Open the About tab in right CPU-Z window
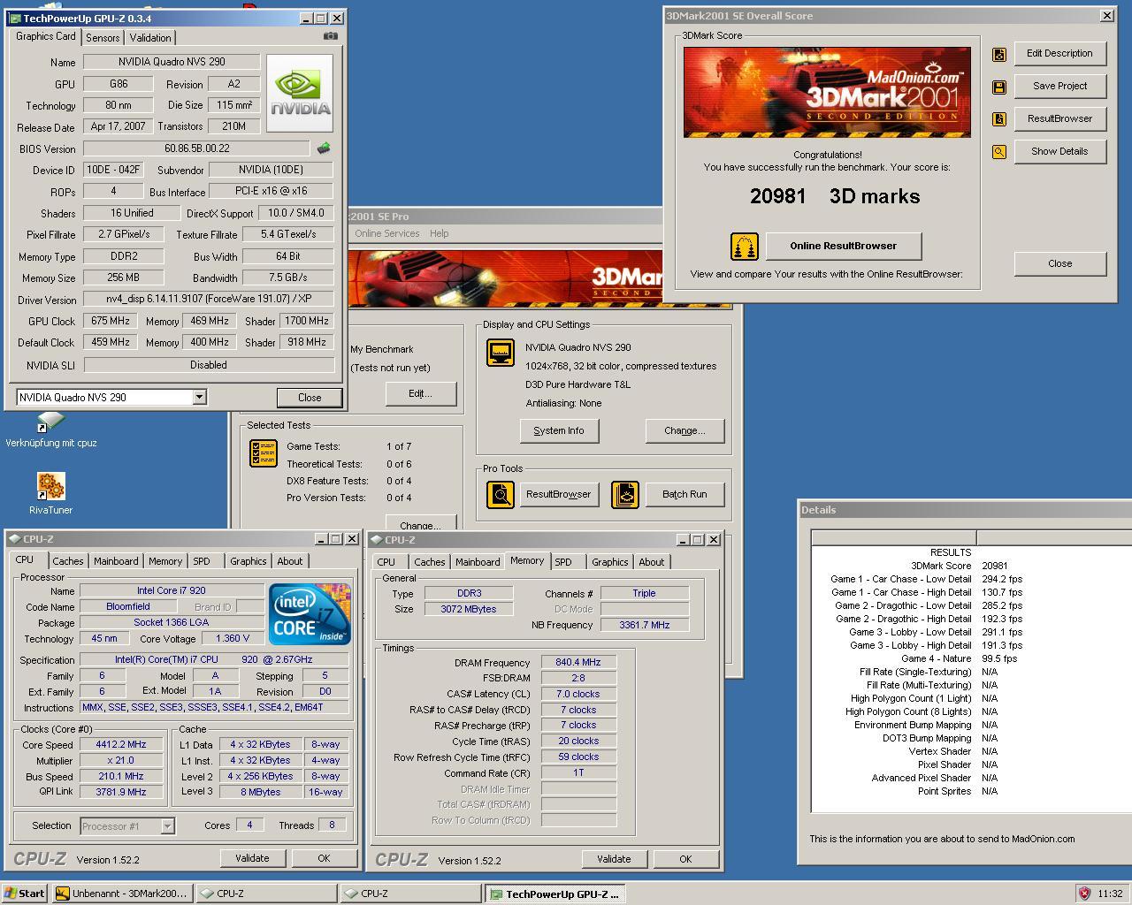The width and height of the screenshot is (1132, 905). point(652,562)
